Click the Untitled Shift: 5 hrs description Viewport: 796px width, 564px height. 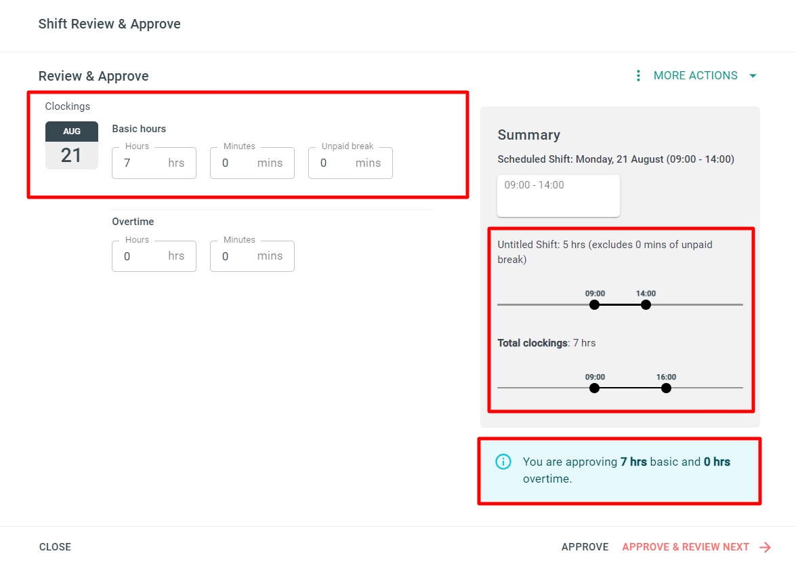pyautogui.click(x=605, y=252)
